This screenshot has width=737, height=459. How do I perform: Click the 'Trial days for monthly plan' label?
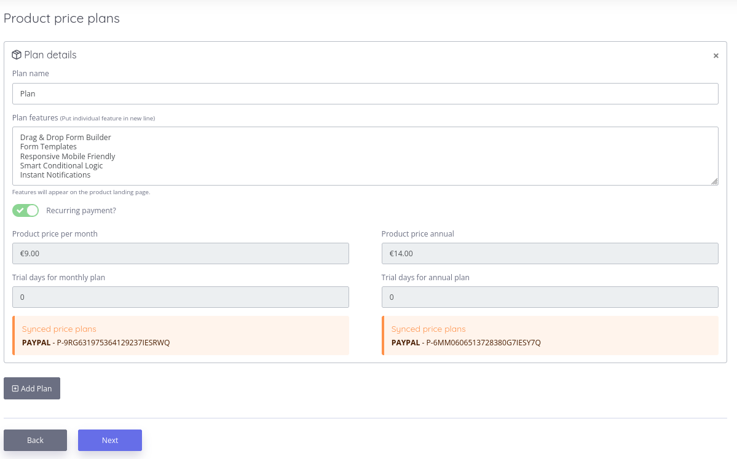(x=59, y=278)
